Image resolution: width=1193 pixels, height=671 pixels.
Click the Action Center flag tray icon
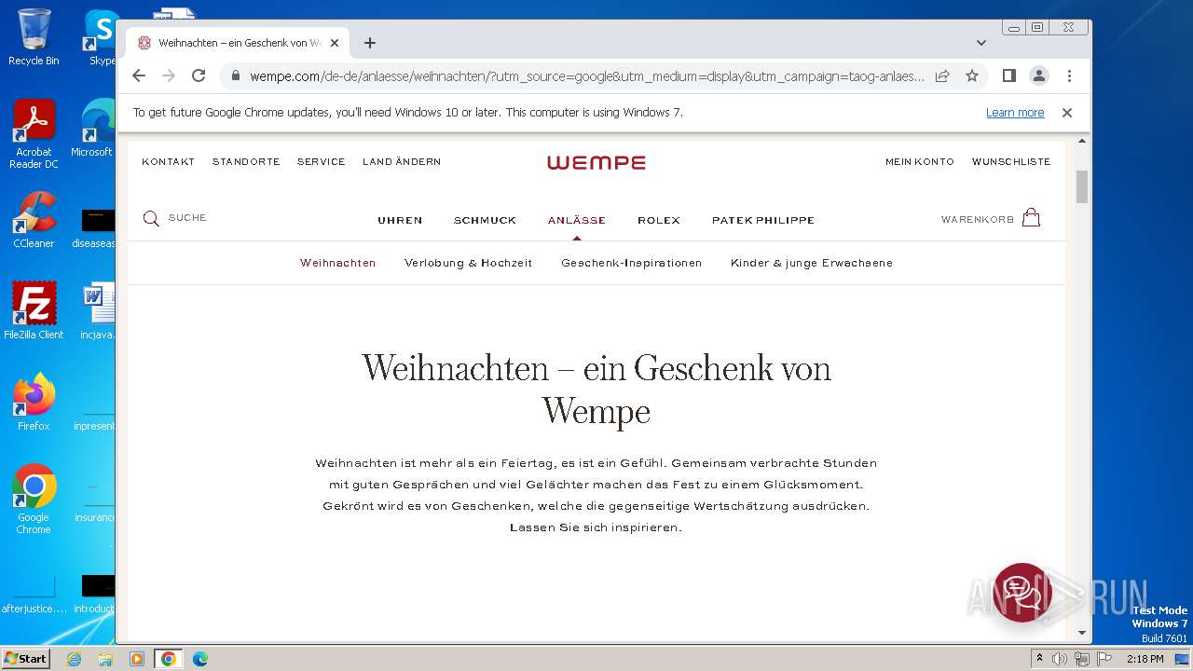[x=1104, y=659]
